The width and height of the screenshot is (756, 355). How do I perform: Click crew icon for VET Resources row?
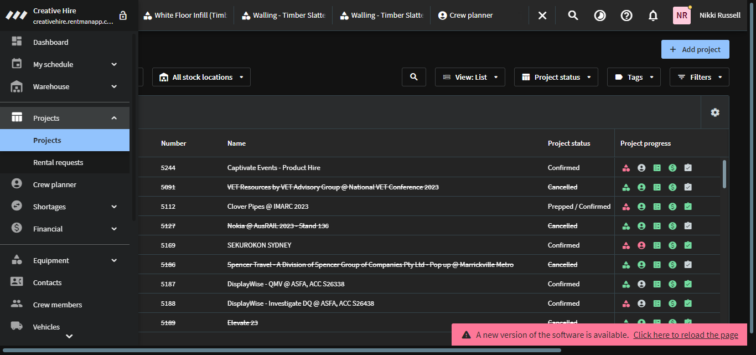(641, 187)
